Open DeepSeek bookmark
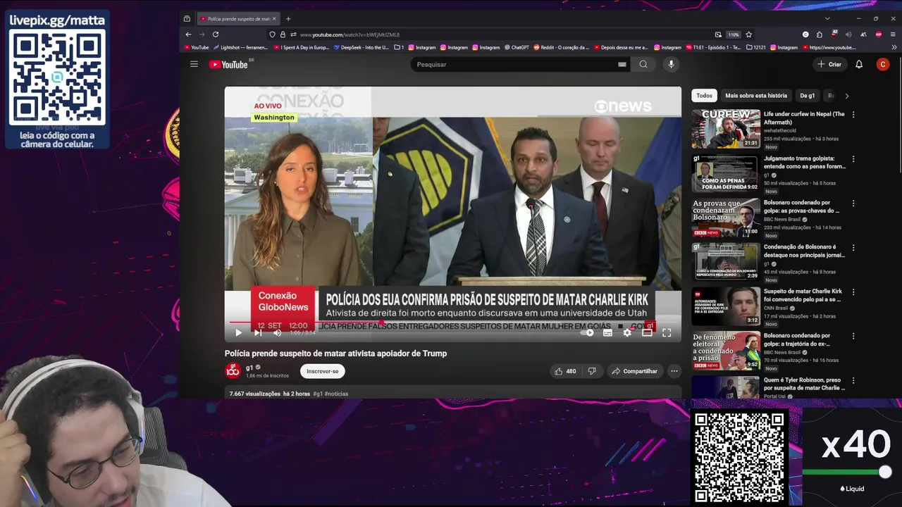 click(361, 47)
